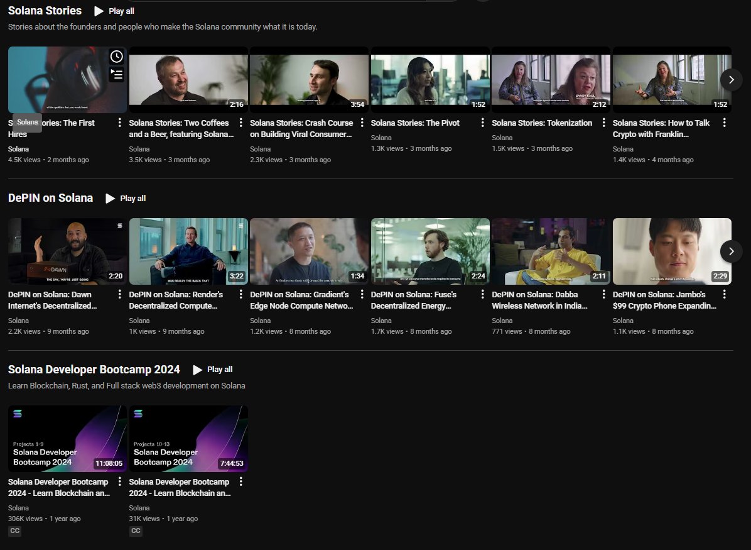Open title Solana Stories: The Pivot
The height and width of the screenshot is (550, 751).
tap(415, 123)
